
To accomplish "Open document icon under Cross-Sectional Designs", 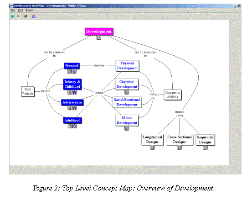I will 180,148.
